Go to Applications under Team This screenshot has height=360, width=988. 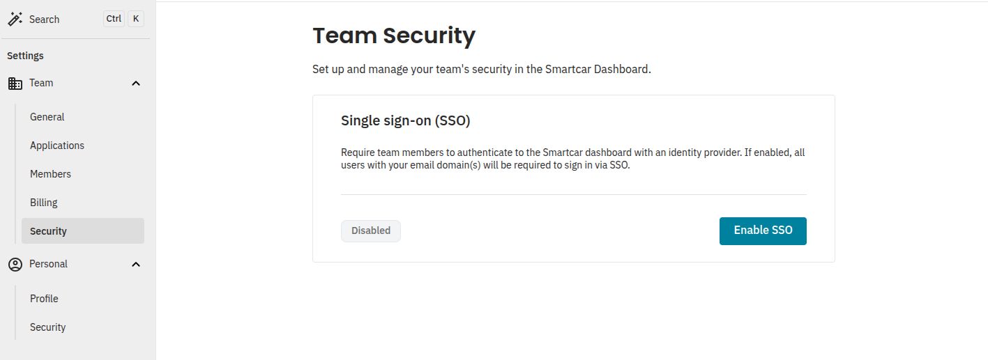click(57, 146)
